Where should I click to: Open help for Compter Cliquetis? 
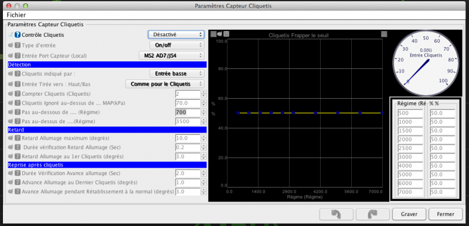(x=18, y=94)
